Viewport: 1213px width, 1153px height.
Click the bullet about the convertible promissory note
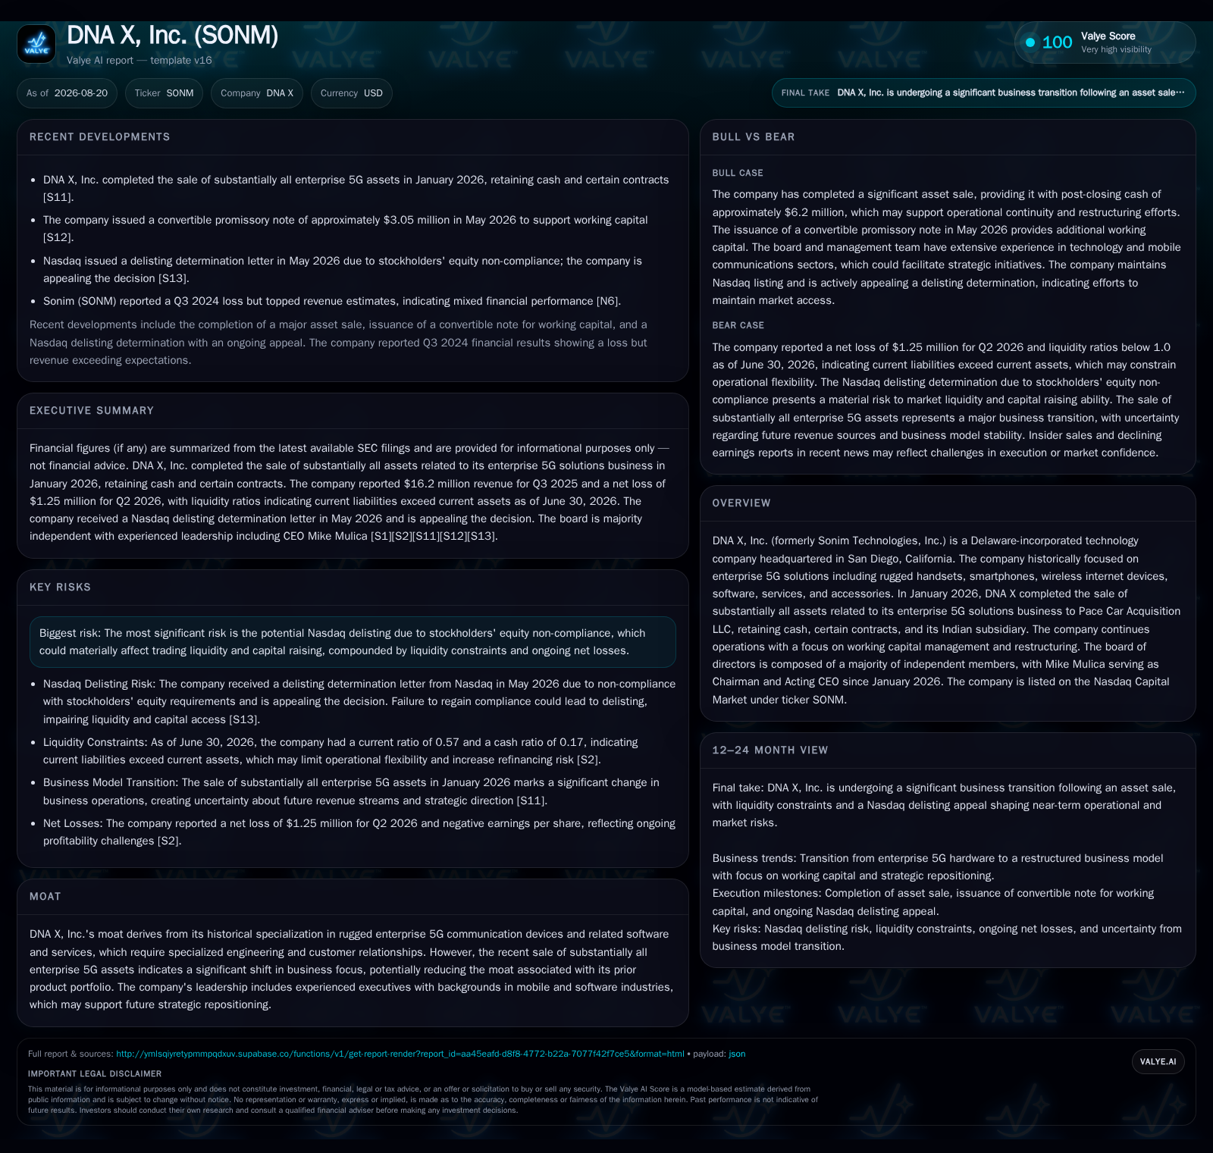coord(346,229)
